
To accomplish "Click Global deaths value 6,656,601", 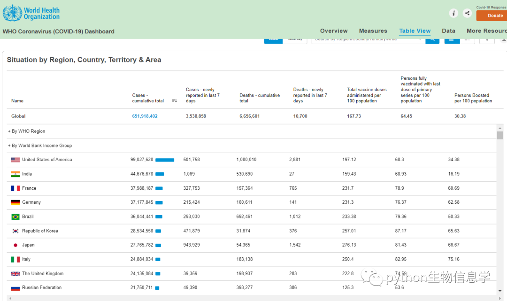I will 249,116.
